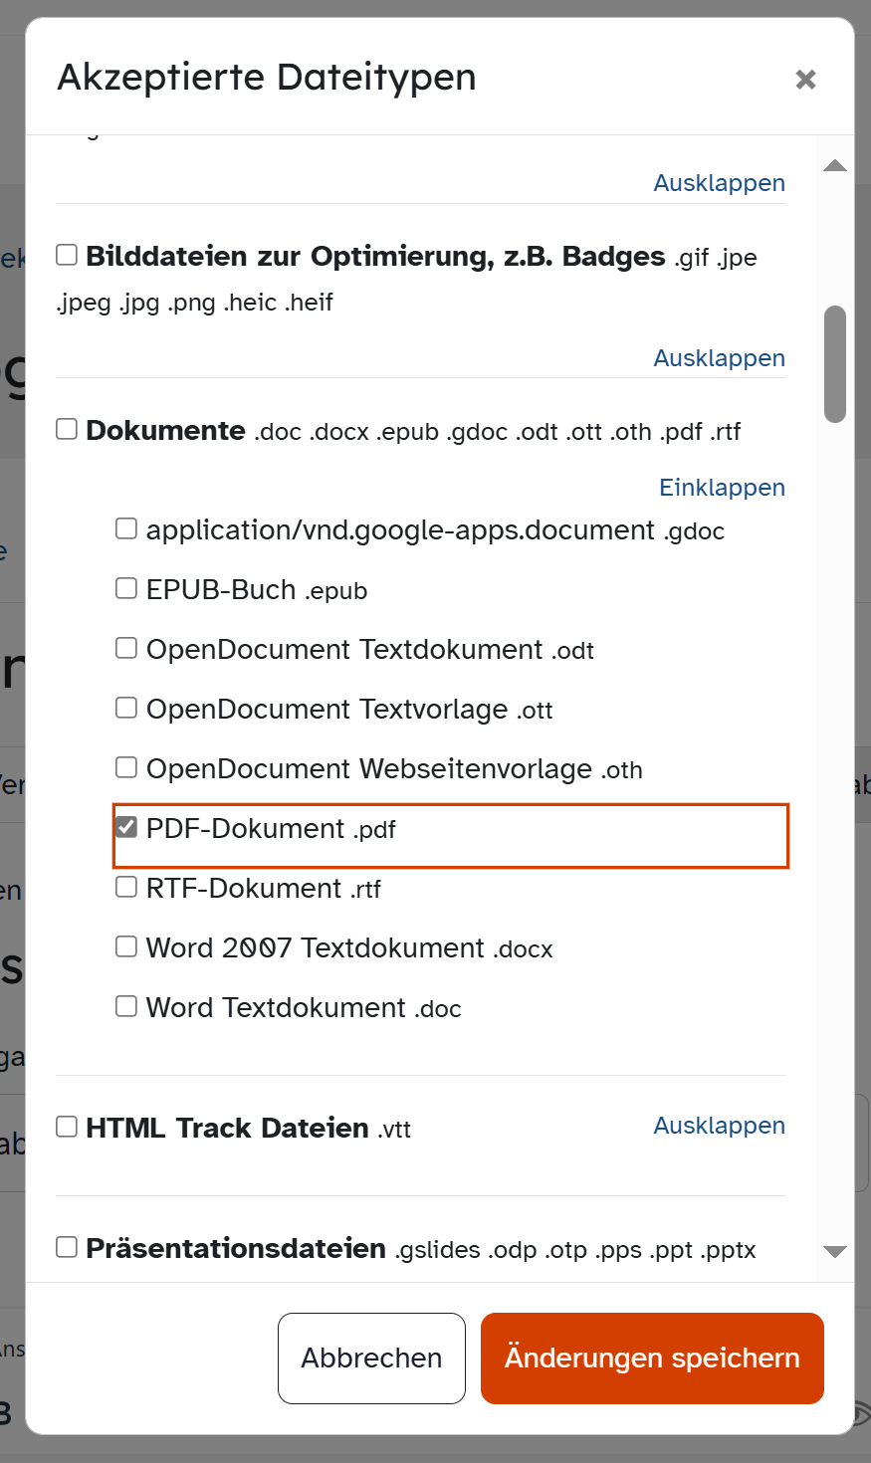Click the scroll up arrow
Viewport: 871px width, 1463px height.
coord(835,165)
